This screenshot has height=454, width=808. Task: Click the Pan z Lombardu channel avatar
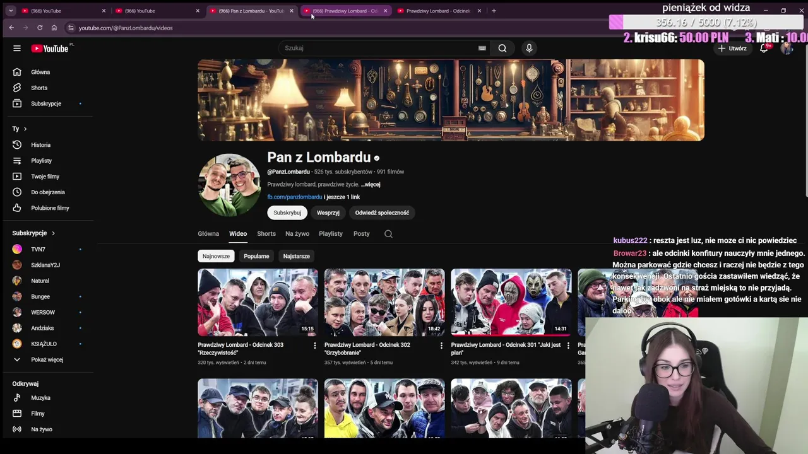tap(229, 185)
